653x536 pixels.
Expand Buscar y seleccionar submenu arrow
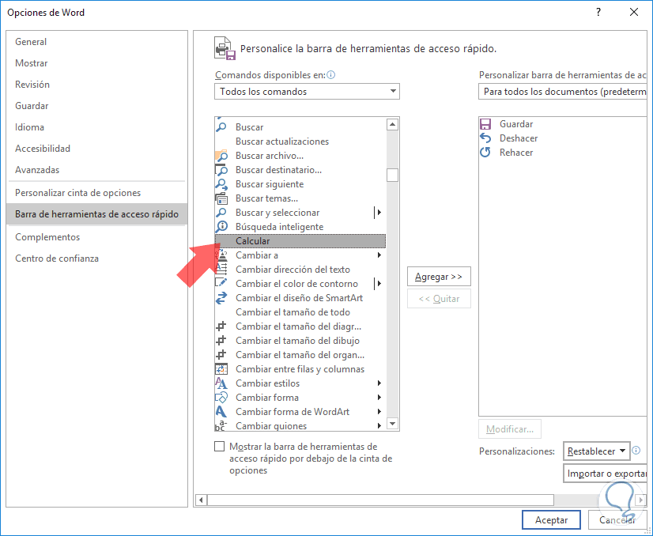point(379,213)
